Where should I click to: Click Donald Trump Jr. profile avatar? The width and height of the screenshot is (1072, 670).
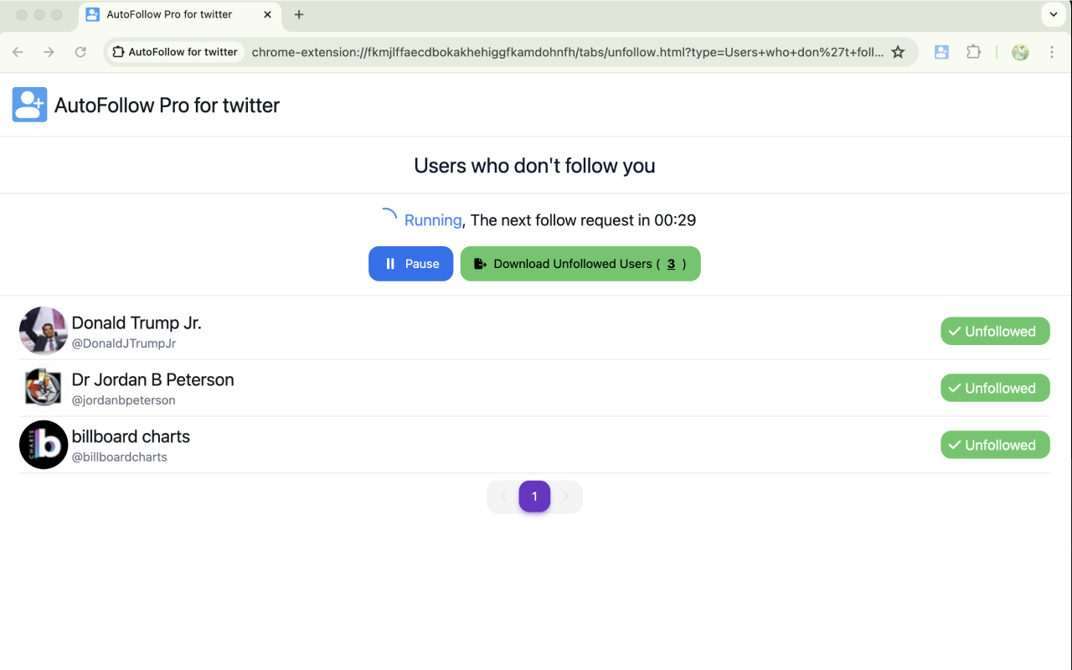44,331
